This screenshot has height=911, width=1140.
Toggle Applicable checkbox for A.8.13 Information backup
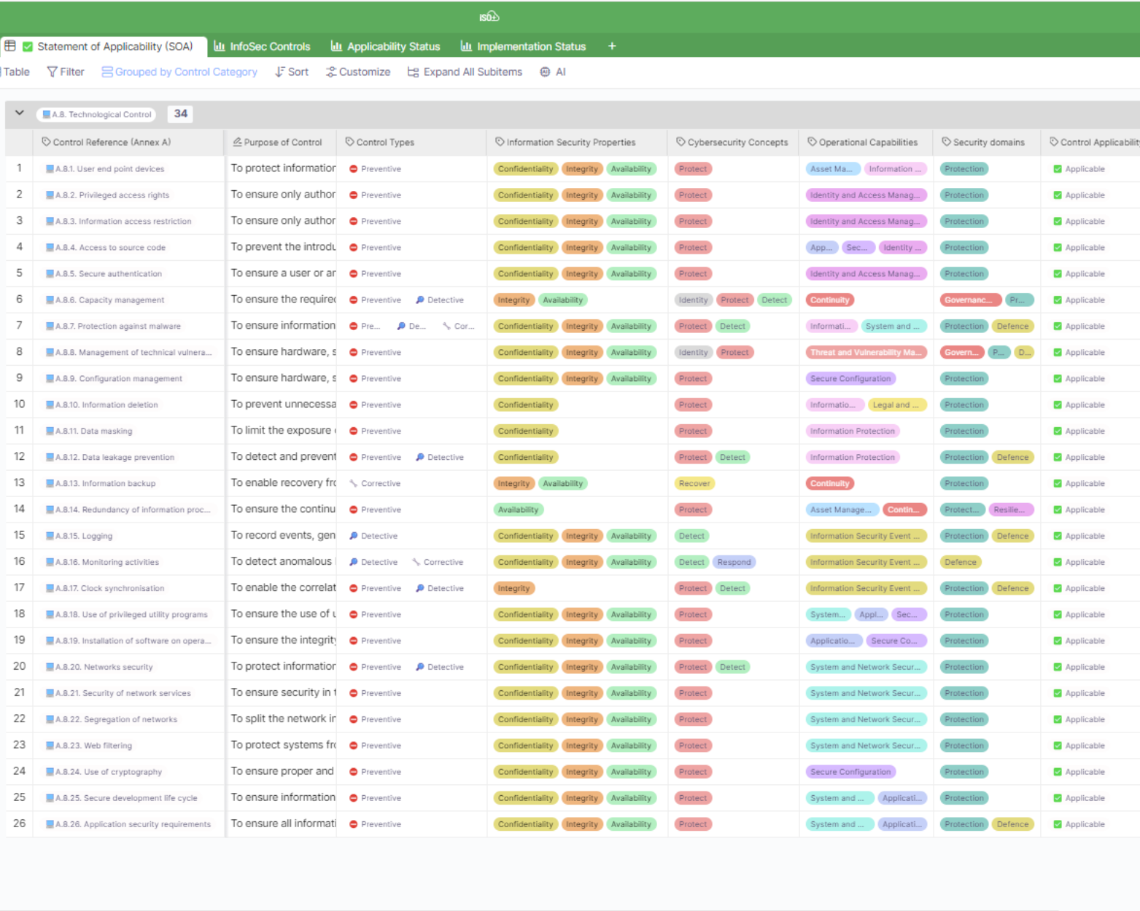coord(1058,484)
